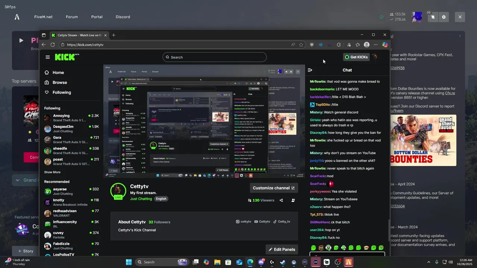This screenshot has width=477, height=268.
Task: Open Discord in FiveM top bar
Action: tap(123, 17)
